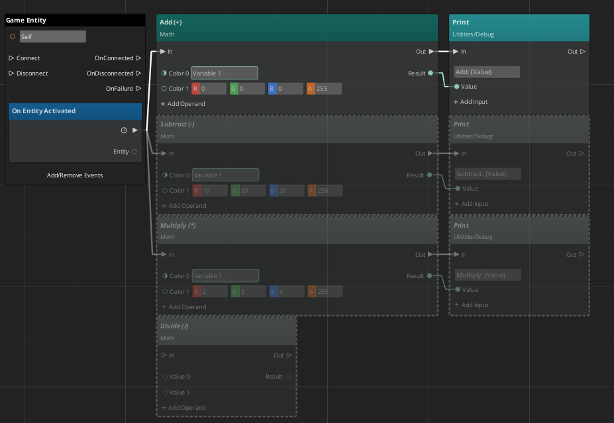This screenshot has width=614, height=423.
Task: Click the Add: {Value} text field on Print node
Action: 487,71
